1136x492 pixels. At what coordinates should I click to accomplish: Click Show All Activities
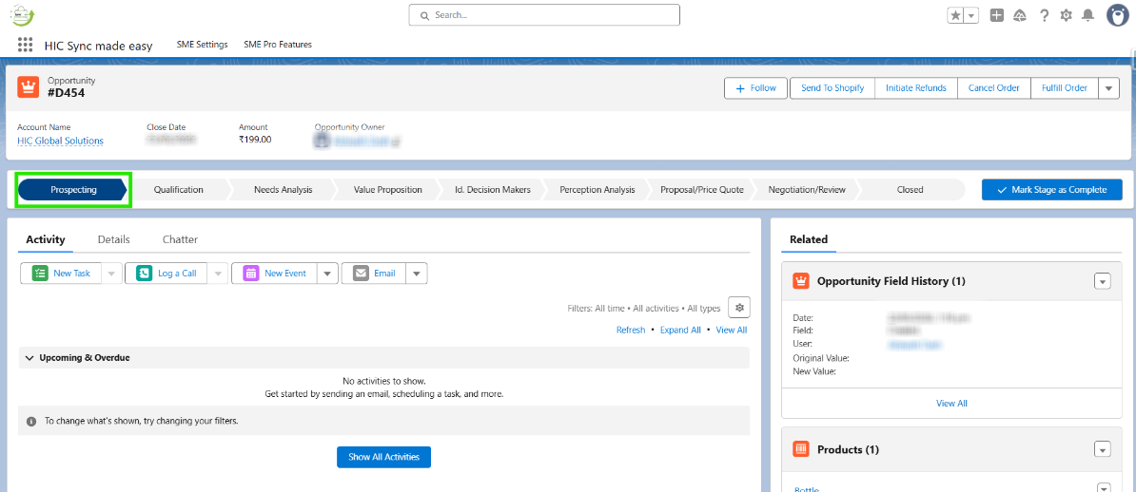[x=384, y=457]
